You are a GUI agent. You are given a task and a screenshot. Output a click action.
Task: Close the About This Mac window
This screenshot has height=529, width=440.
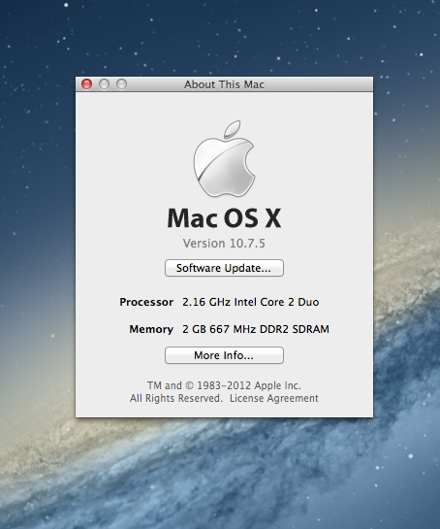coord(86,84)
